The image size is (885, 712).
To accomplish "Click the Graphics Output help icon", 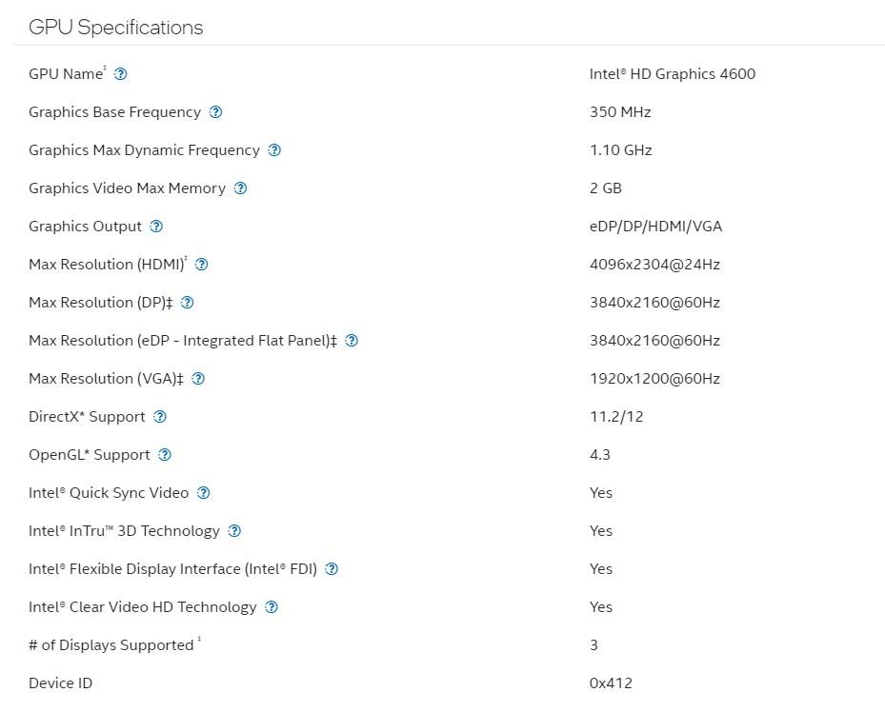I will pos(156,227).
